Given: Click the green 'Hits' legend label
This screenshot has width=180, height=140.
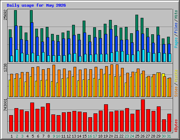Looking at the screenshot, I should coord(176,14).
